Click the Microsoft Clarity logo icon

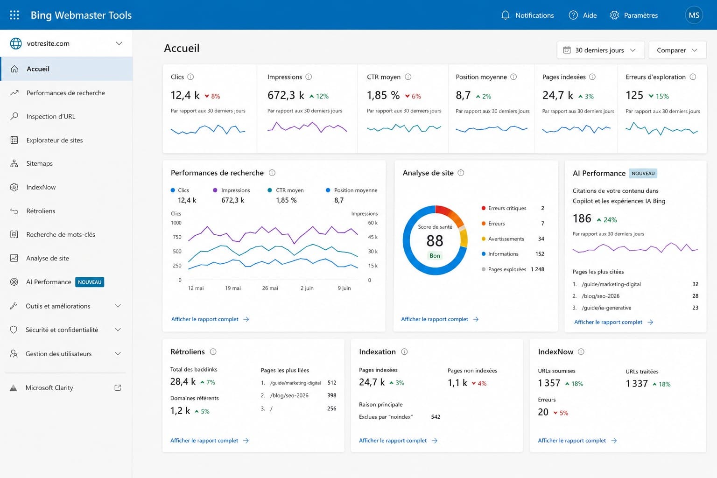(14, 388)
